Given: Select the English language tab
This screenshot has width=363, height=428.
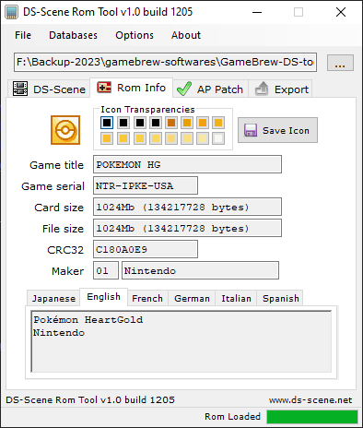Looking at the screenshot, I should 104,297.
